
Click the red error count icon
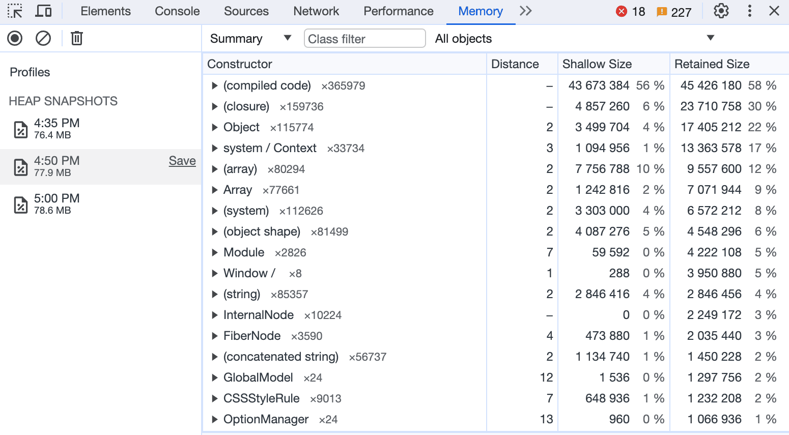point(622,12)
